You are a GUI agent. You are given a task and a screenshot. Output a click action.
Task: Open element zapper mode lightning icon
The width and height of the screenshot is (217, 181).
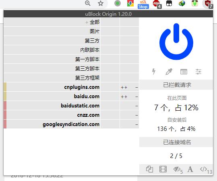pyautogui.click(x=154, y=72)
